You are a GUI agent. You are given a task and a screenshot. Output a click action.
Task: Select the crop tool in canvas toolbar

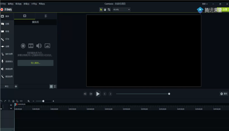coord(109,9)
